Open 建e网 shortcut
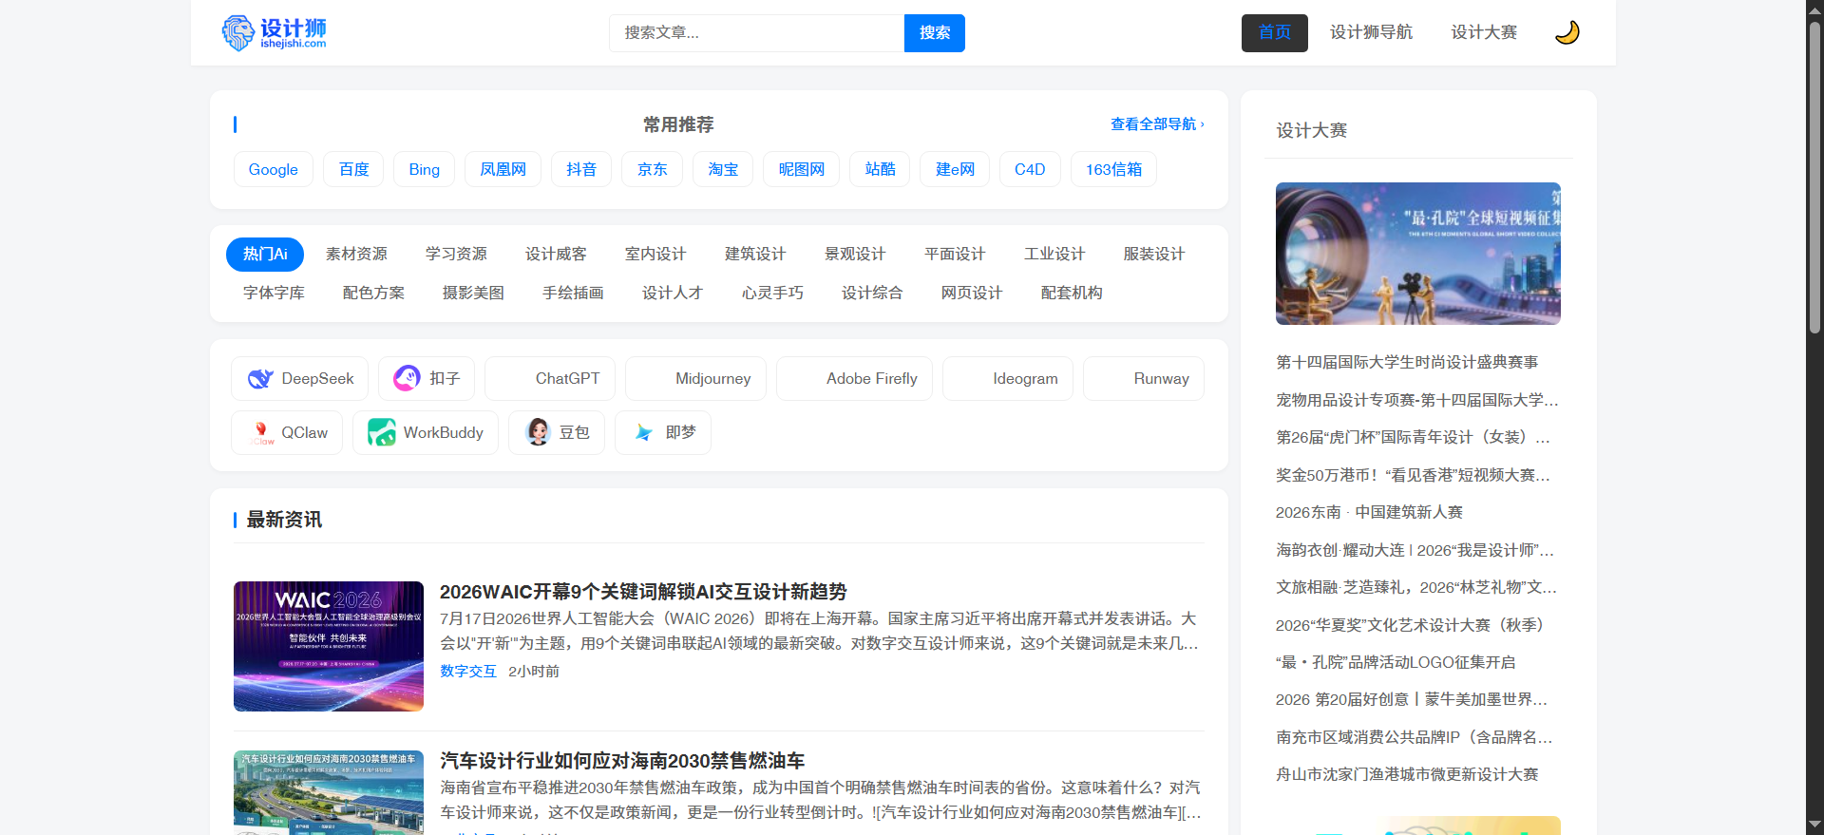The height and width of the screenshot is (835, 1824). coord(955,169)
